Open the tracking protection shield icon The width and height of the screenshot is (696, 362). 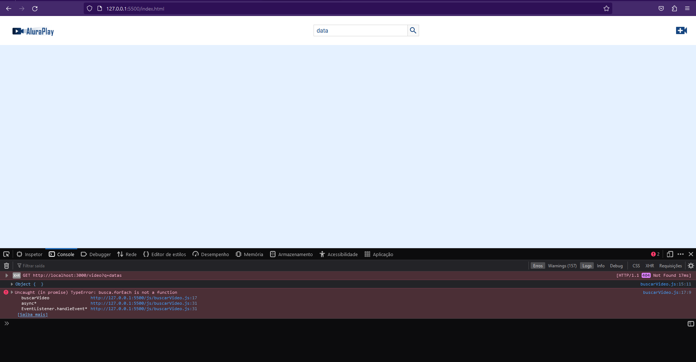point(90,8)
